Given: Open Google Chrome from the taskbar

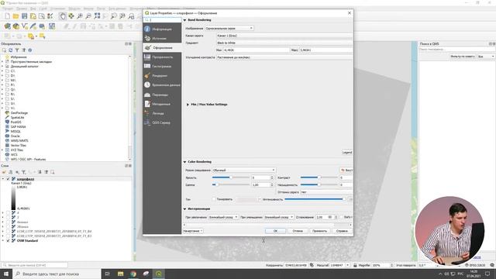Looking at the screenshot, I should pyautogui.click(x=133, y=274).
